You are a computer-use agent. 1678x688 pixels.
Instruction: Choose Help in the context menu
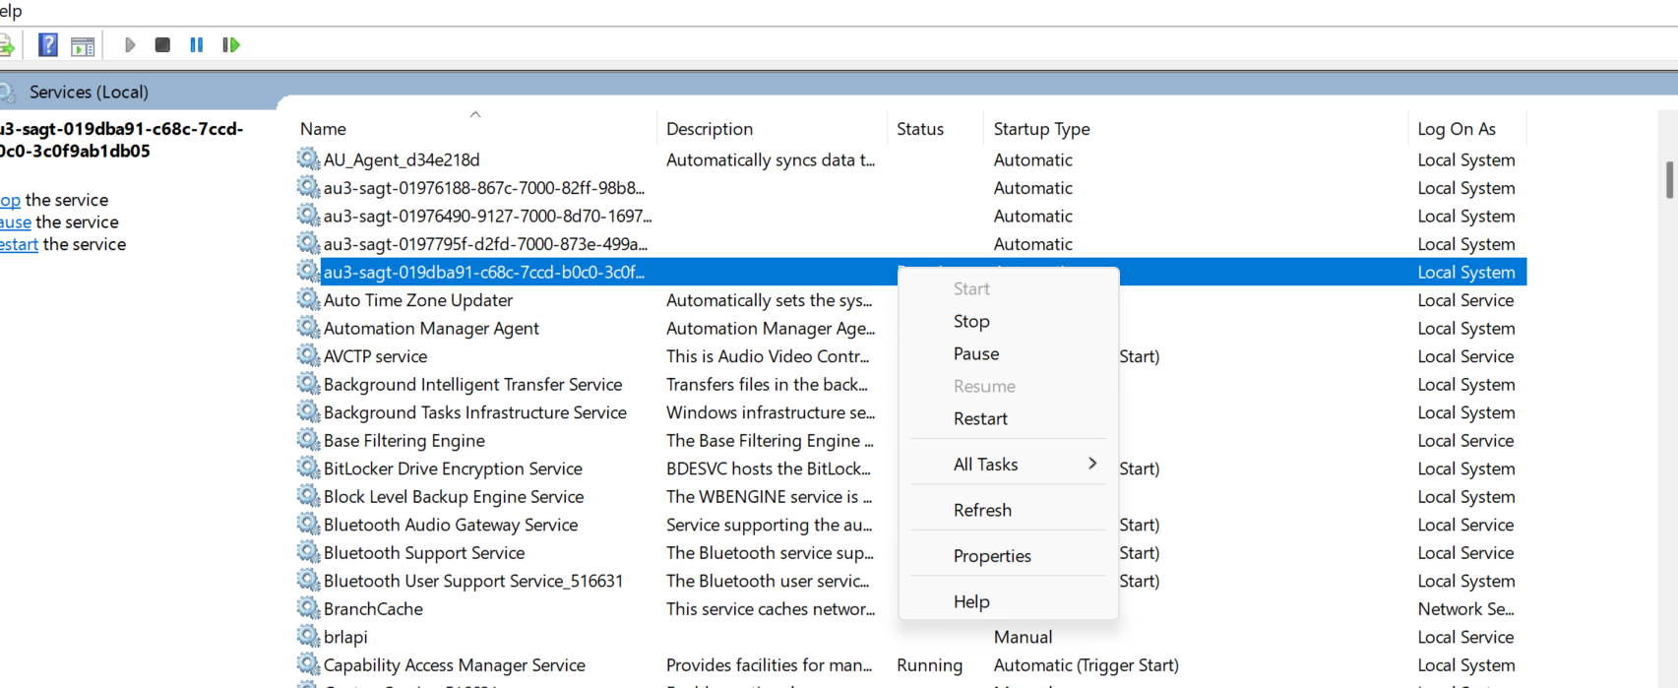pos(1009,601)
